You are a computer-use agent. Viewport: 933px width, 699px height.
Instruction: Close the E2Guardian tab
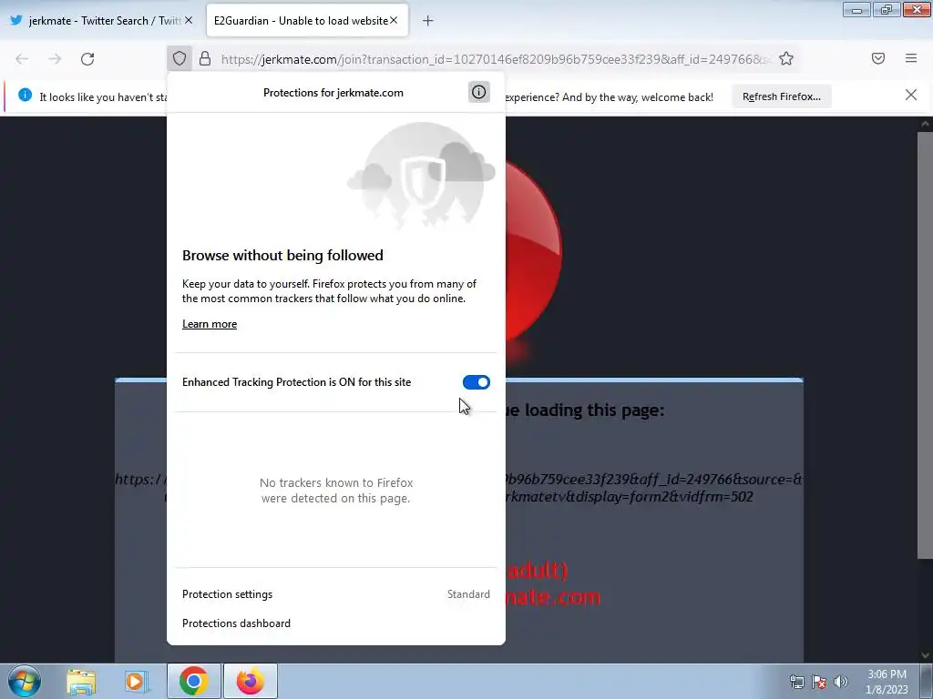click(x=394, y=20)
